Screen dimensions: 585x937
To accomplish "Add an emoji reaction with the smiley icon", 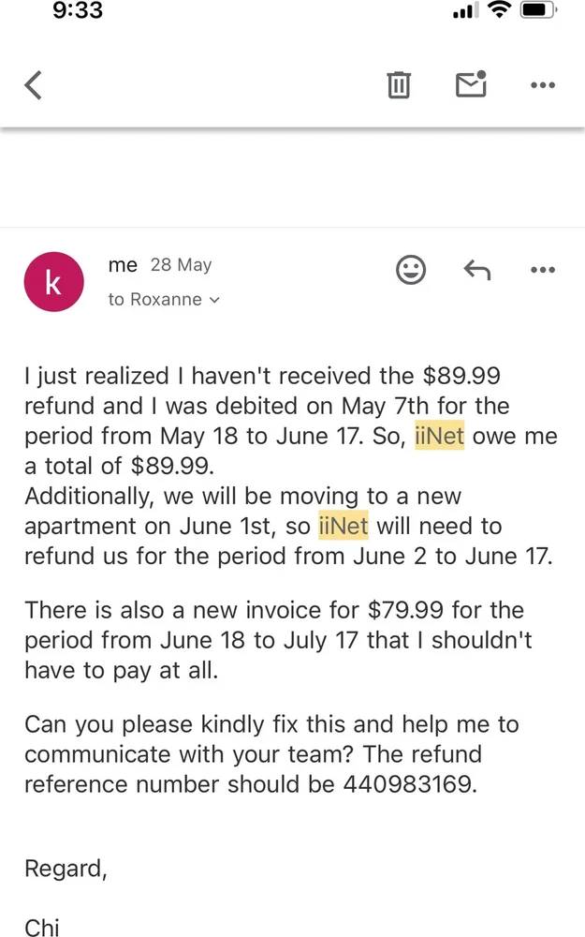I will [411, 270].
